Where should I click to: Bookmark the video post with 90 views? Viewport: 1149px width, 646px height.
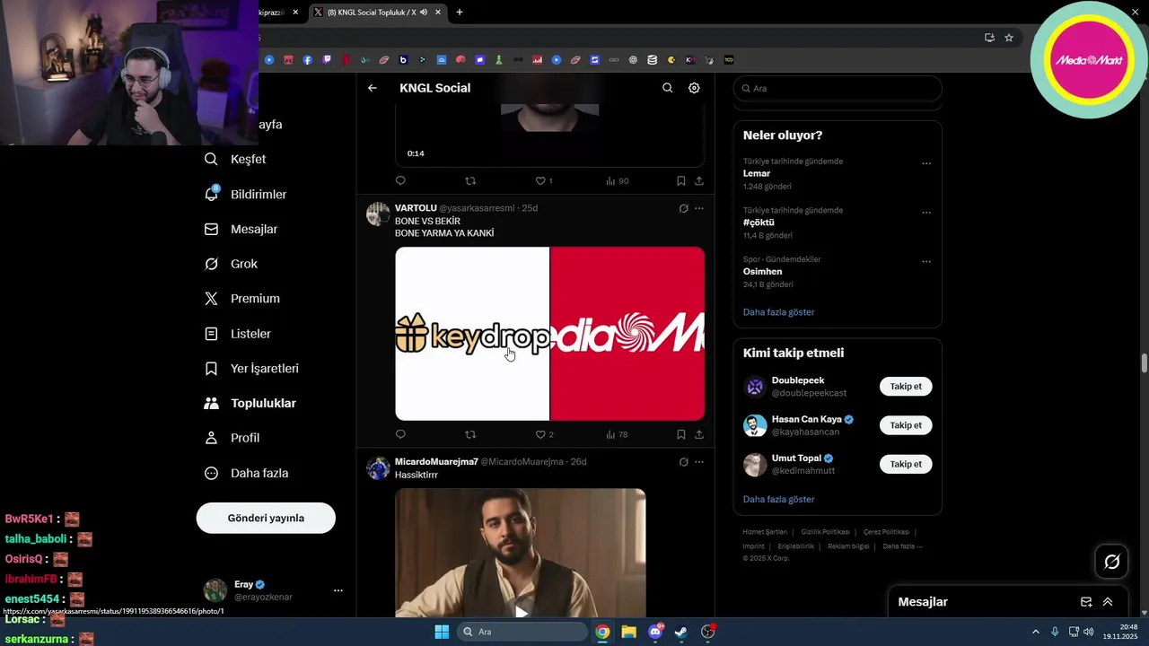681,180
